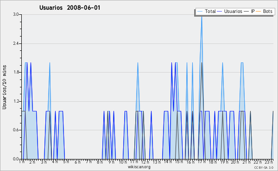Screen dimensions: 278x171
Task: Click the 13 h x-axis label
Action: click(x=157, y=162)
